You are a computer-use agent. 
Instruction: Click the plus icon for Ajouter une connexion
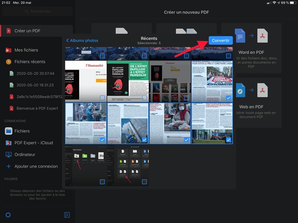pos(8,167)
